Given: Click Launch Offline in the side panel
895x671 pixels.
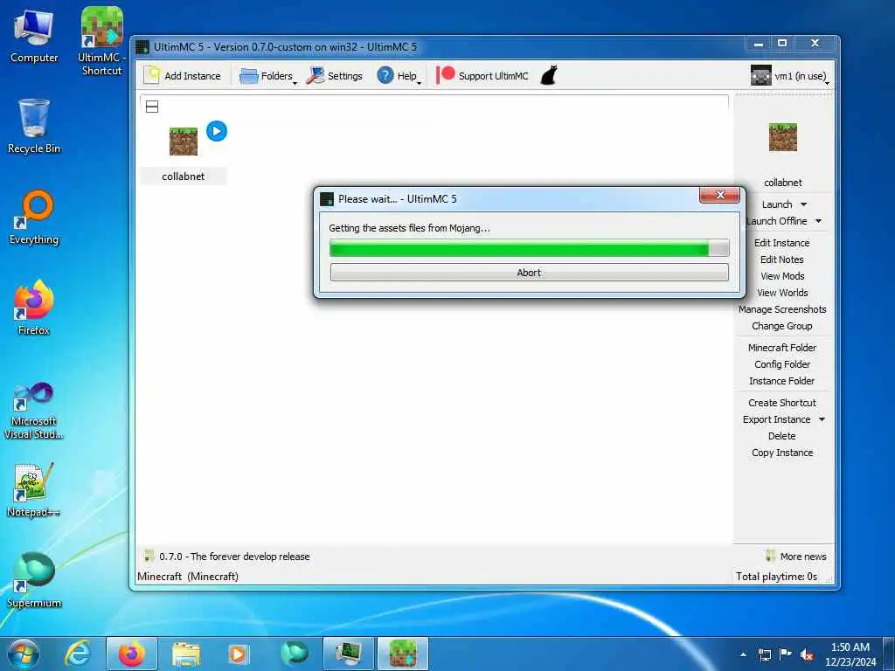Looking at the screenshot, I should (x=777, y=221).
